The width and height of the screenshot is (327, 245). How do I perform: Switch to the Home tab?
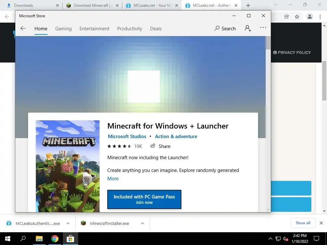coord(41,28)
